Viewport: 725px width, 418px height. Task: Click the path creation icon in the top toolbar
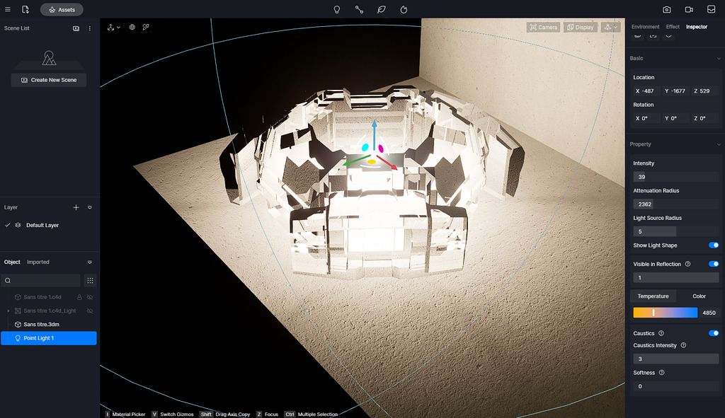click(x=360, y=9)
